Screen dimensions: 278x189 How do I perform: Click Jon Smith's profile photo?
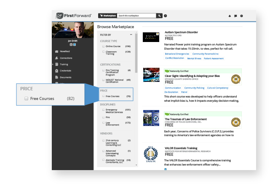pos(73,30)
